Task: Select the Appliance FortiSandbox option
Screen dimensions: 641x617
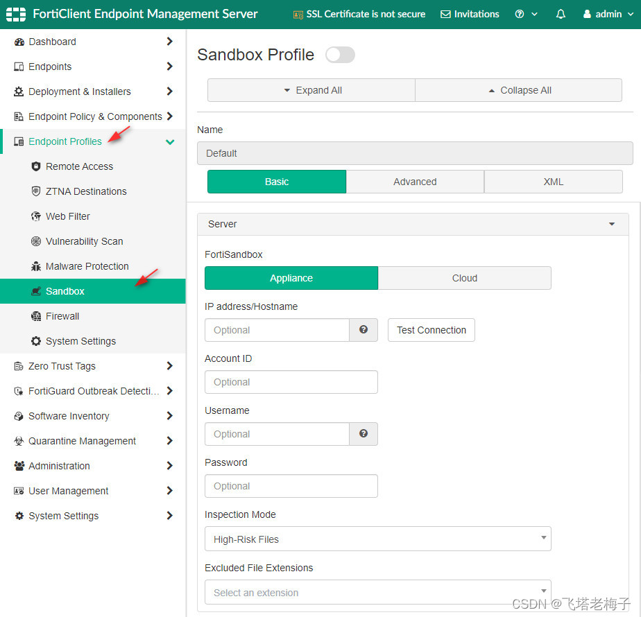Action: point(291,278)
